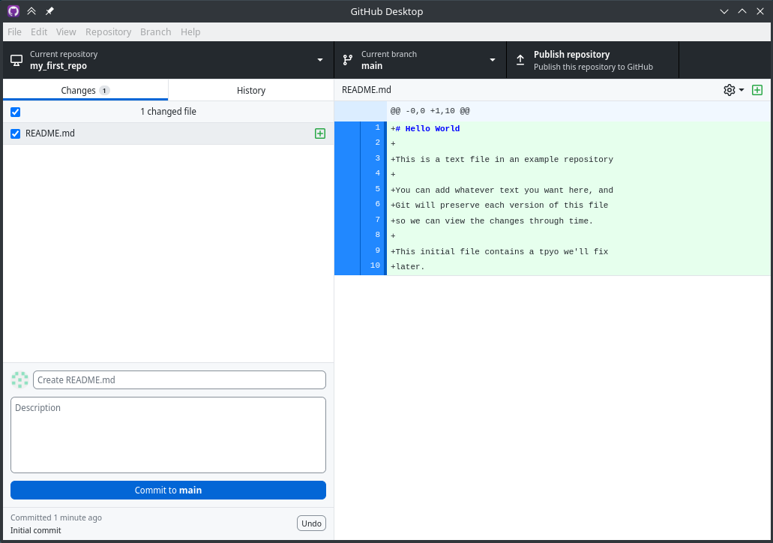The image size is (773, 543).
Task: Click the Commit to main button
Action: [168, 490]
